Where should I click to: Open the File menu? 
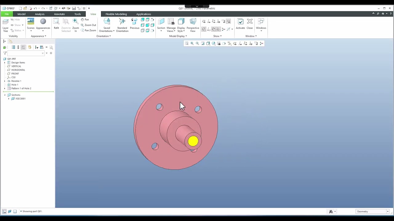7,14
